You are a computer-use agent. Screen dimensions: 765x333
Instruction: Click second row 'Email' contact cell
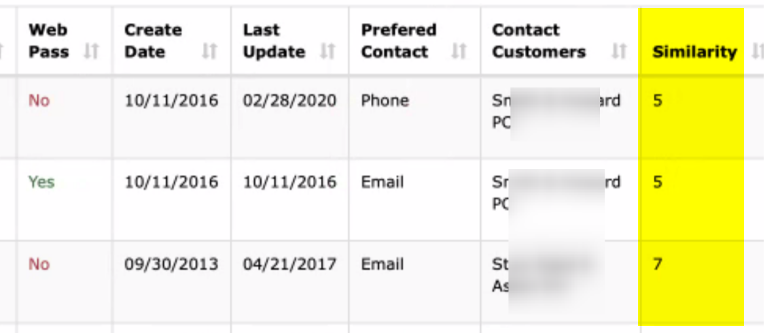tap(382, 182)
